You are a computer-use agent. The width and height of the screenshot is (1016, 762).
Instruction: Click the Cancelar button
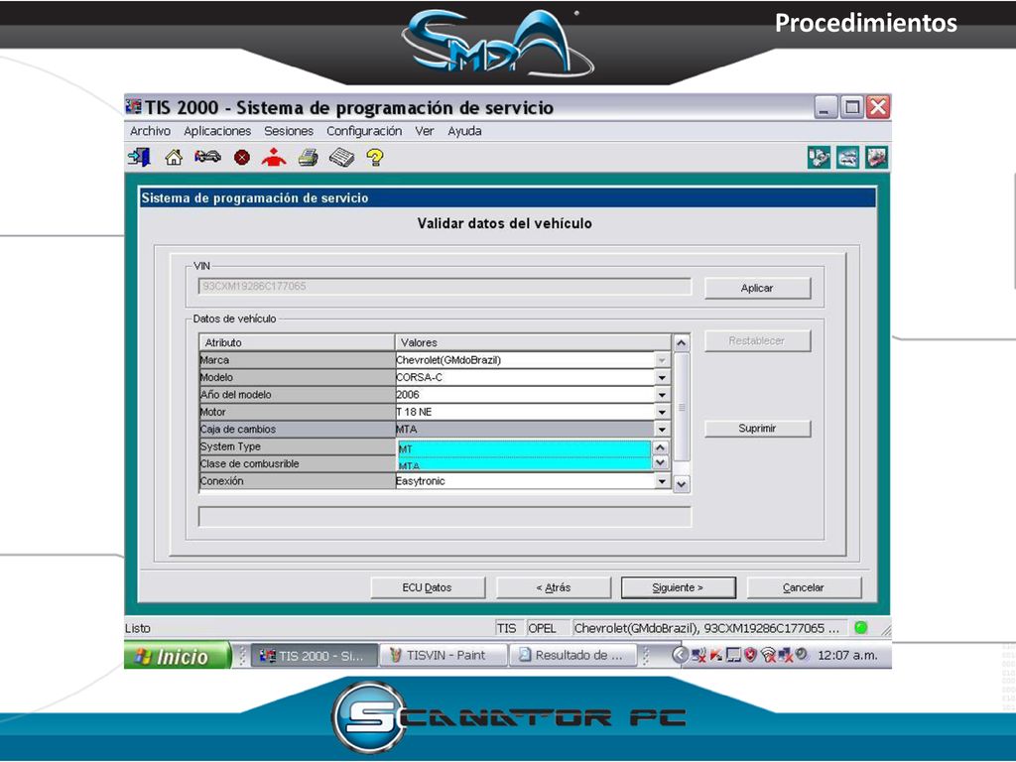click(x=804, y=587)
